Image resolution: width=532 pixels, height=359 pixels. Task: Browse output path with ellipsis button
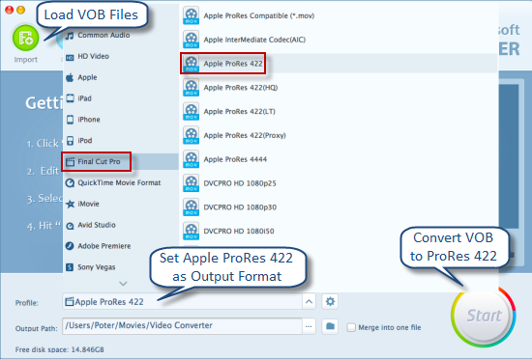point(309,326)
